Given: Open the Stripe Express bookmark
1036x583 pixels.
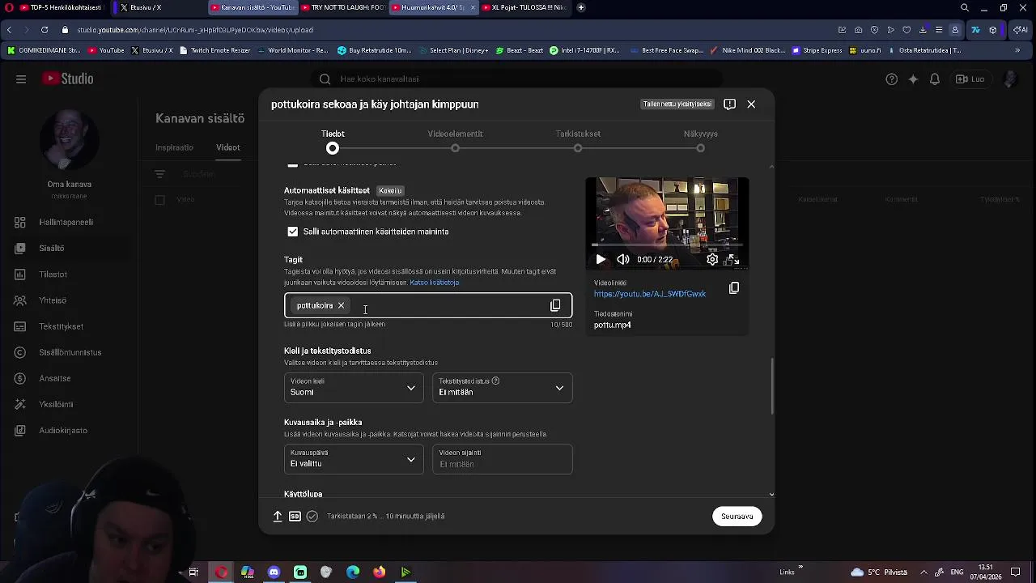Looking at the screenshot, I should coord(817,50).
